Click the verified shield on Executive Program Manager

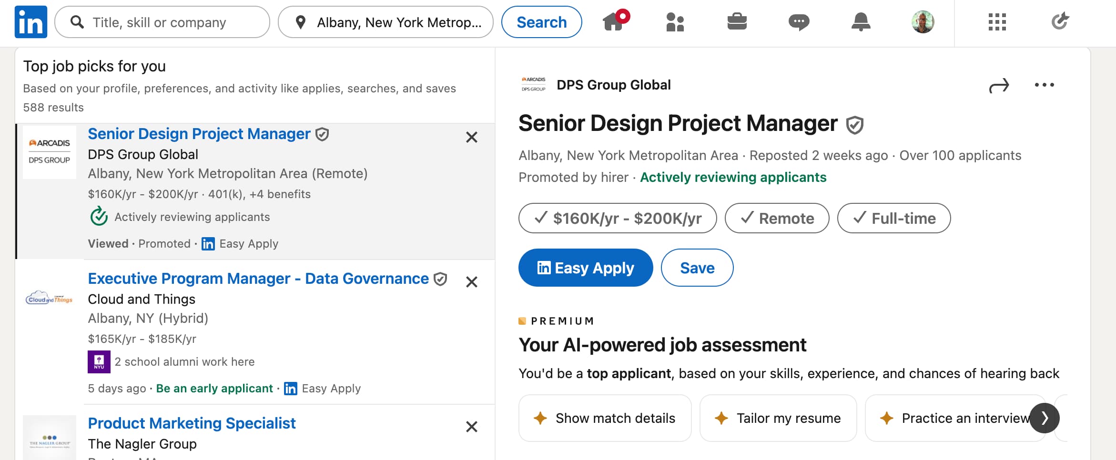coord(440,279)
